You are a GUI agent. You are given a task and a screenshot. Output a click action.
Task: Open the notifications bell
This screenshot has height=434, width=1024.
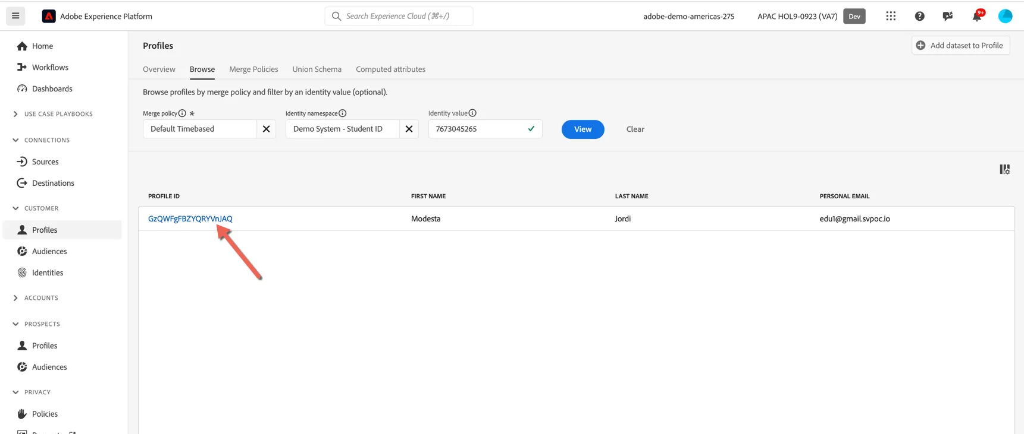click(x=976, y=16)
